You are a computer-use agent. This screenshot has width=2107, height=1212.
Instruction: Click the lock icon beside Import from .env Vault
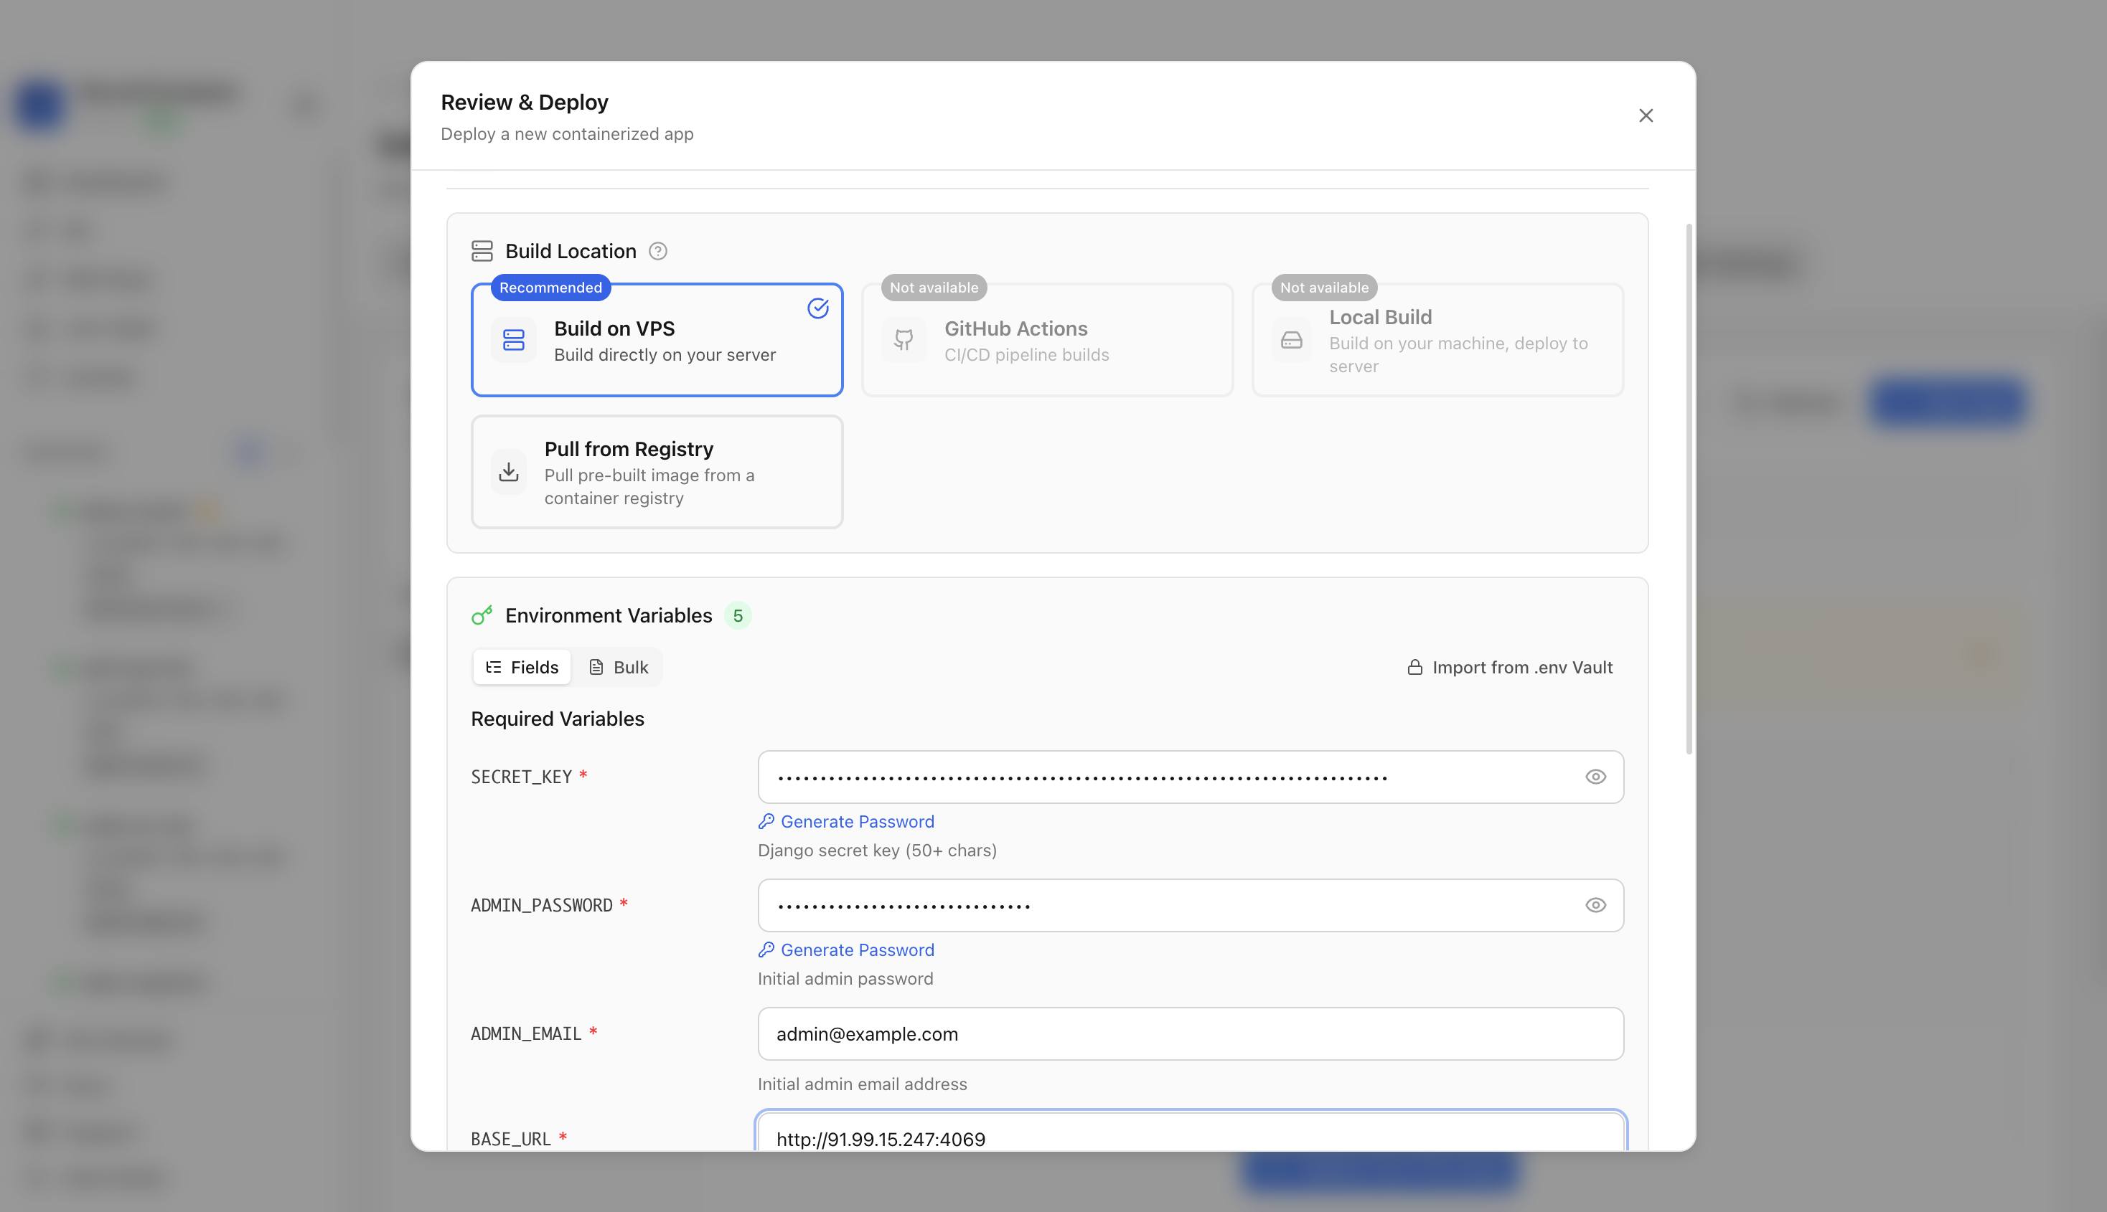pyautogui.click(x=1414, y=668)
